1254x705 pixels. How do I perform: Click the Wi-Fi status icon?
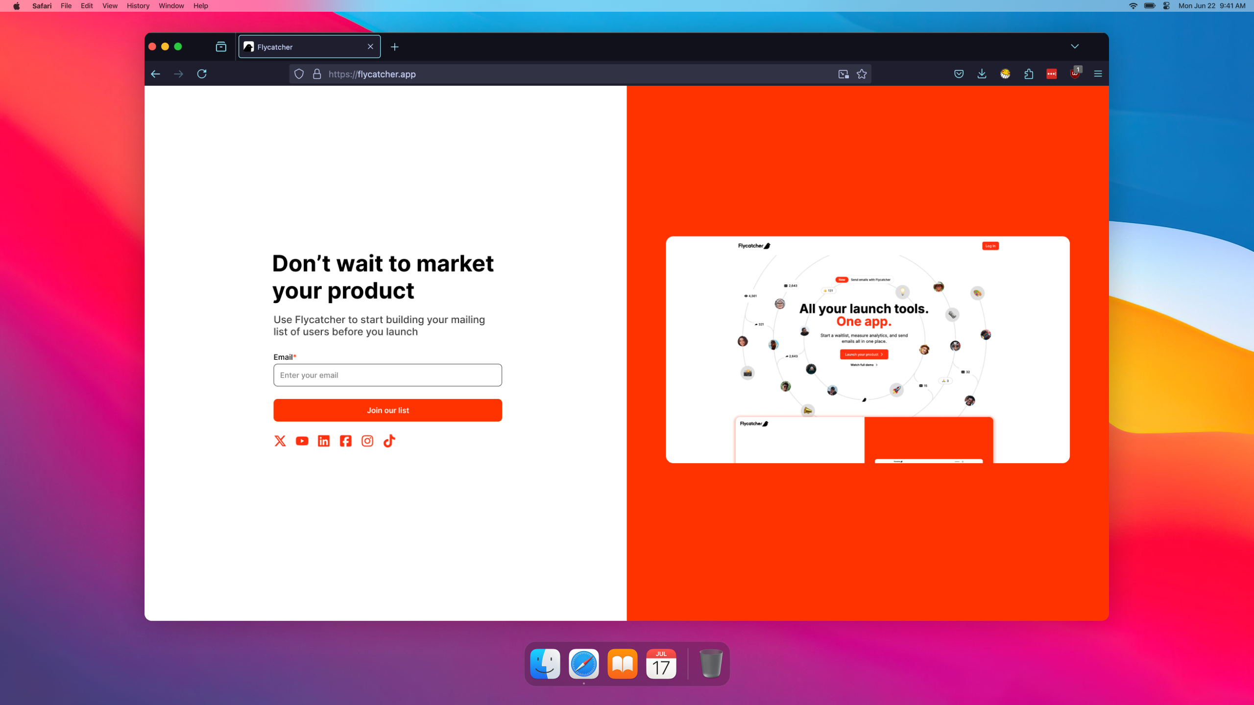pyautogui.click(x=1133, y=6)
